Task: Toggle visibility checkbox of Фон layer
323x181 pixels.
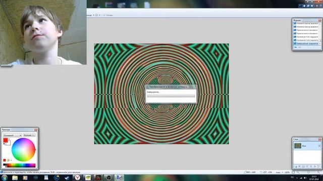Action: (x=319, y=146)
